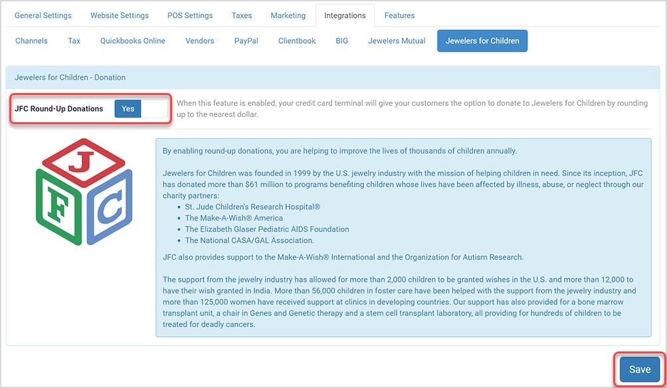This screenshot has height=388, width=667.
Task: Switch to the Jewelers Mutual sub-tab
Action: point(397,41)
